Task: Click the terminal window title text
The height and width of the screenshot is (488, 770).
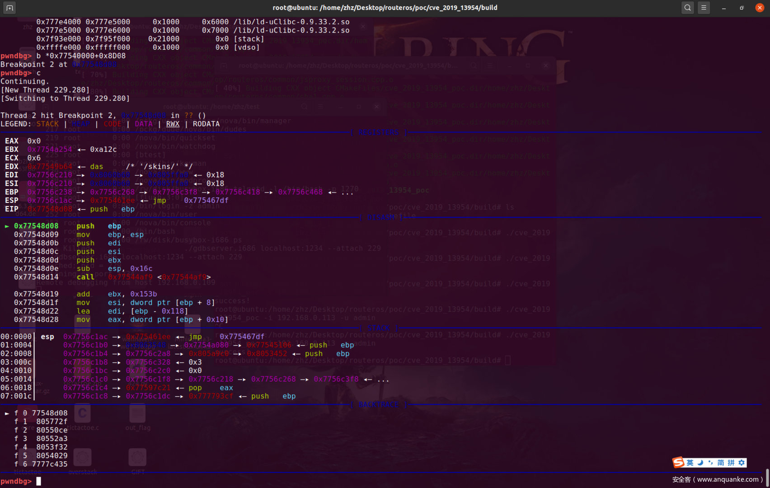Action: pyautogui.click(x=385, y=8)
